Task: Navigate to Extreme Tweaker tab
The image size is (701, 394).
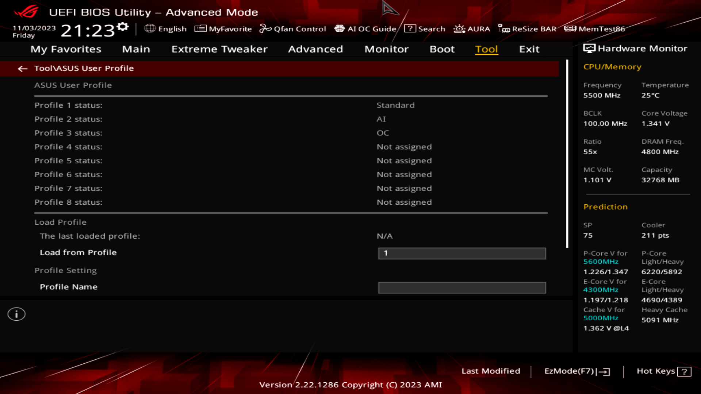Action: click(x=219, y=49)
